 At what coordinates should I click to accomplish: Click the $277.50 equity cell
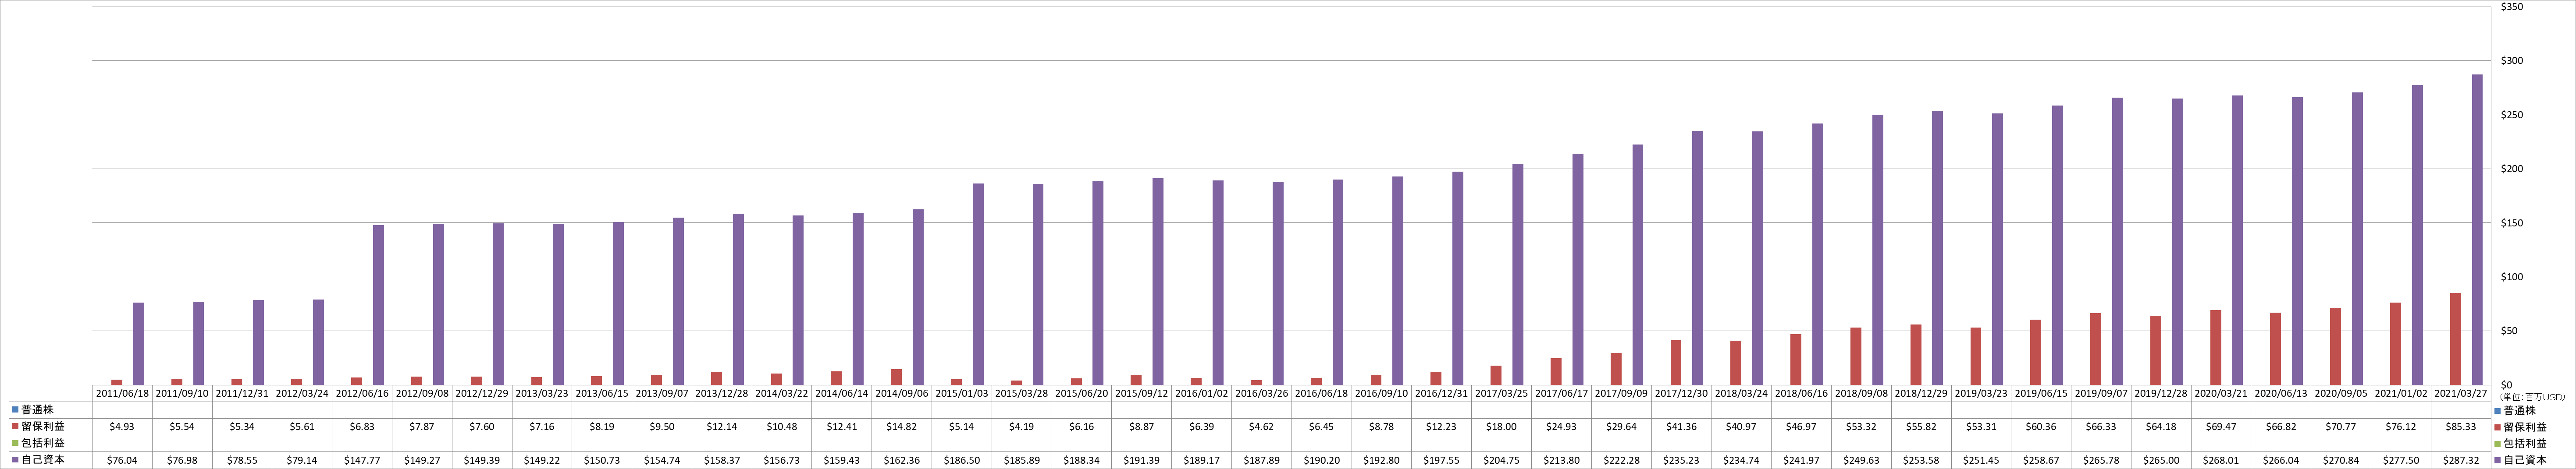click(2401, 460)
